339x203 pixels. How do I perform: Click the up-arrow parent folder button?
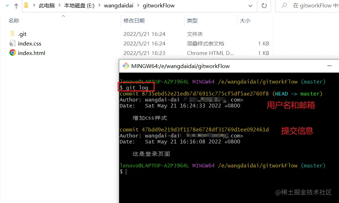[x=16, y=6]
